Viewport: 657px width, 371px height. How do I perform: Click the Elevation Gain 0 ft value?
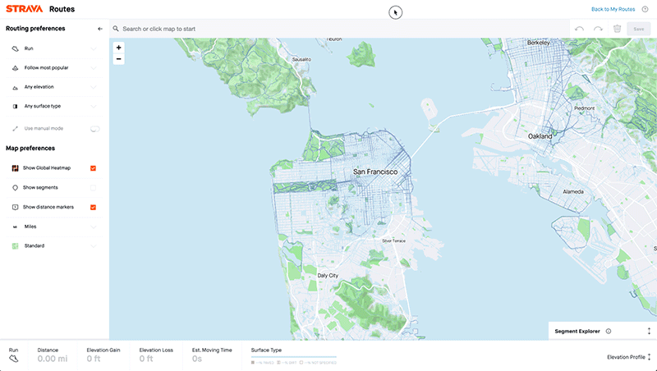tap(94, 359)
